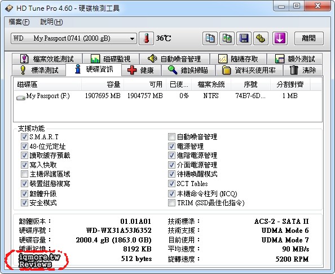
Task: Switch to the 自動噪音管理 tab
Action: coord(174,59)
